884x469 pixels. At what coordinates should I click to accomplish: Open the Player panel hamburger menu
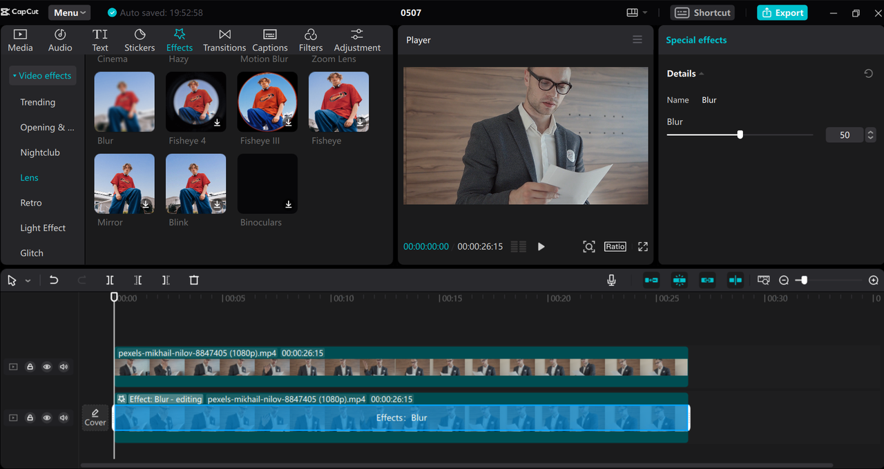(637, 40)
